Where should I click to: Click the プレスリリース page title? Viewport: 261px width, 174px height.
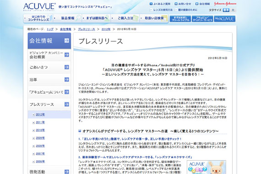[101, 41]
